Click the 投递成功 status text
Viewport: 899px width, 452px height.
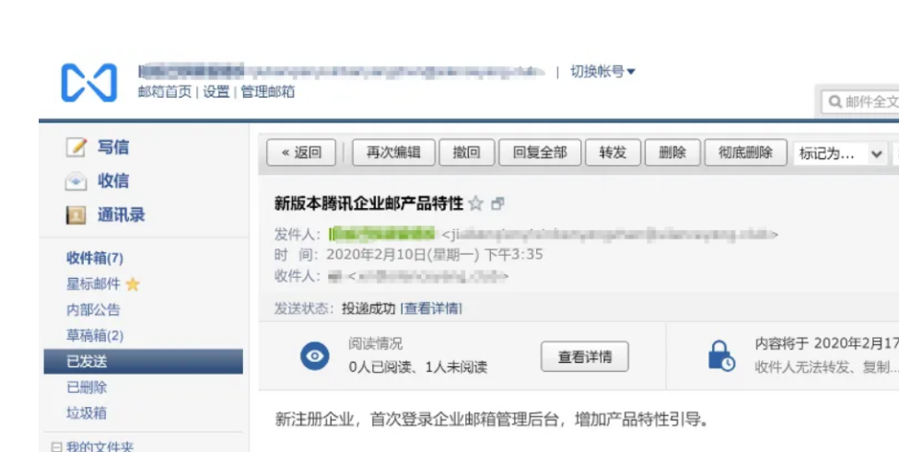point(368,308)
